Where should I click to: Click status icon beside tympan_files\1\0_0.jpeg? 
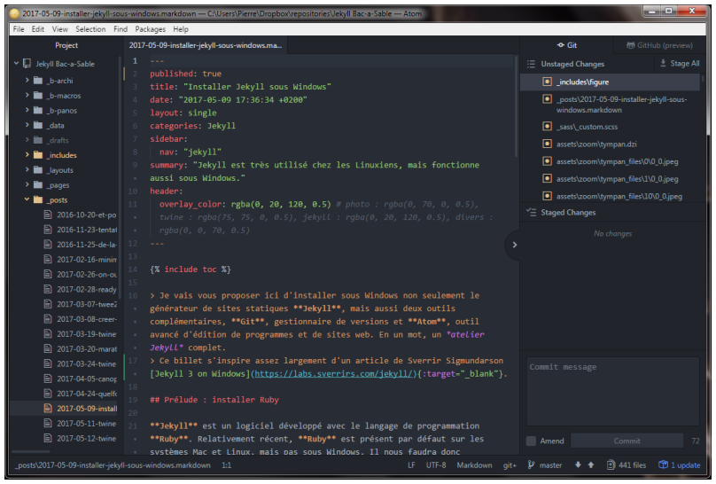coord(547,178)
